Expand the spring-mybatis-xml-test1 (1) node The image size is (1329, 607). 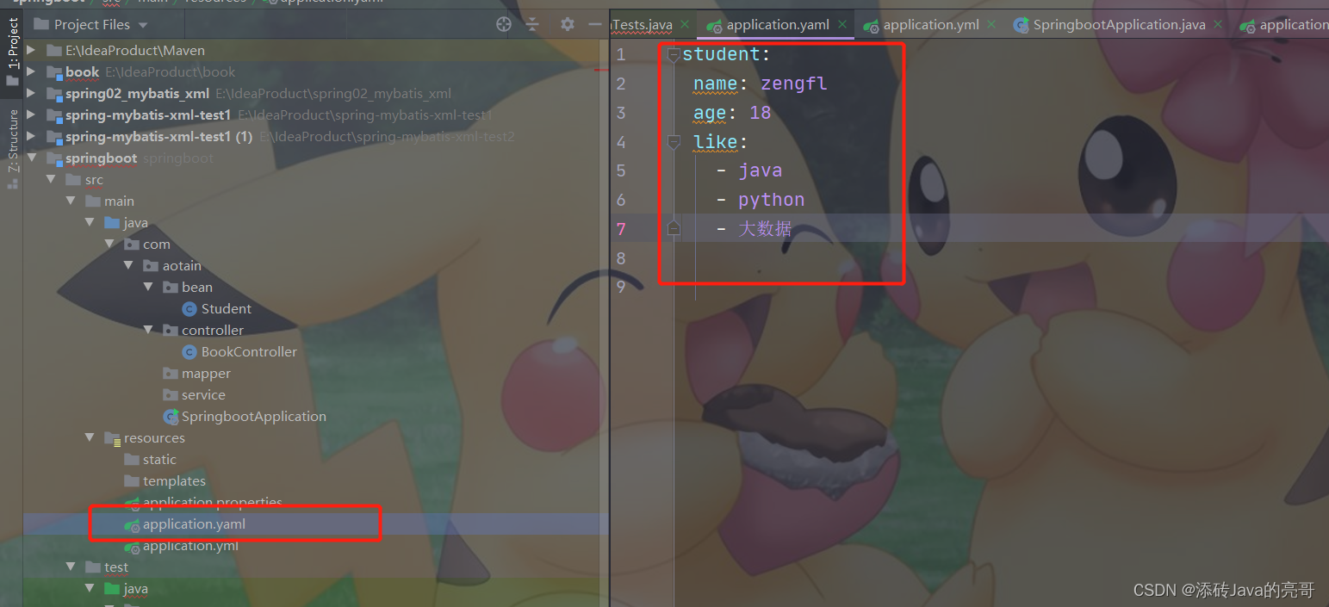[x=32, y=137]
